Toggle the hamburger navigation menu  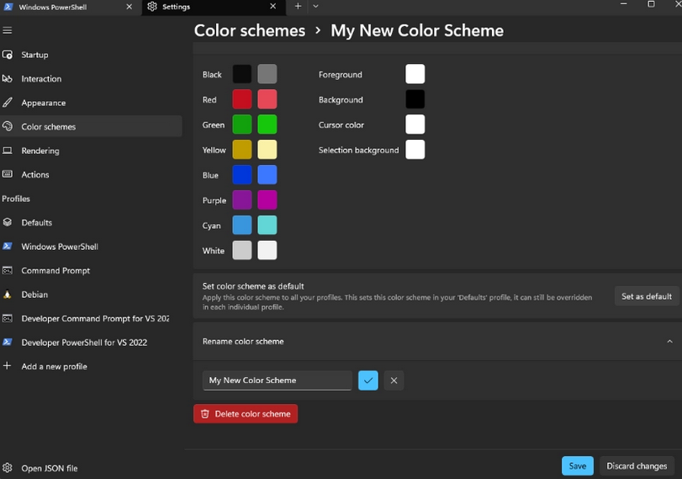coord(7,30)
